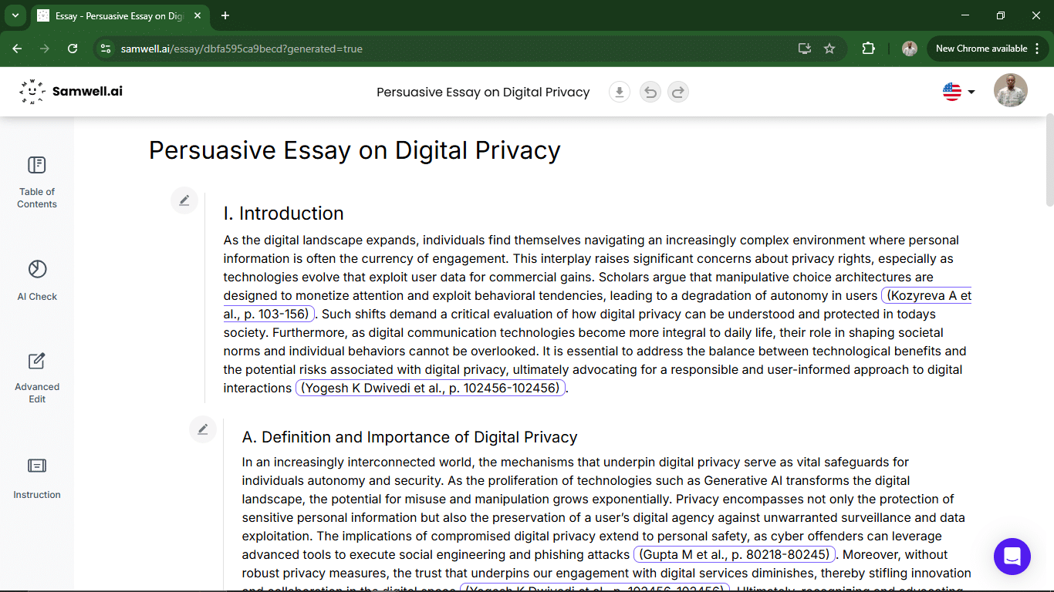Viewport: 1054px width, 592px height.
Task: Bookmark this page with the star icon
Action: pyautogui.click(x=829, y=49)
